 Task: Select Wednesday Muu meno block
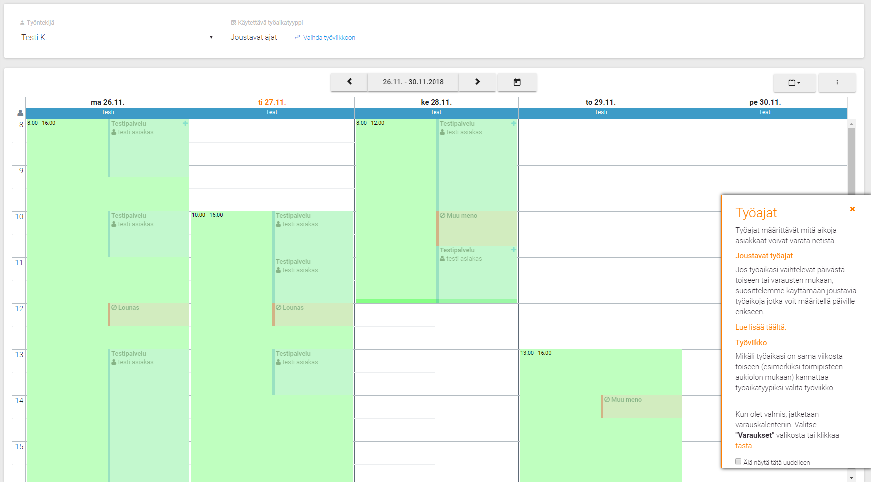(477, 228)
